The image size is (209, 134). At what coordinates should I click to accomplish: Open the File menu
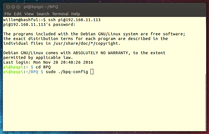click(8, 14)
